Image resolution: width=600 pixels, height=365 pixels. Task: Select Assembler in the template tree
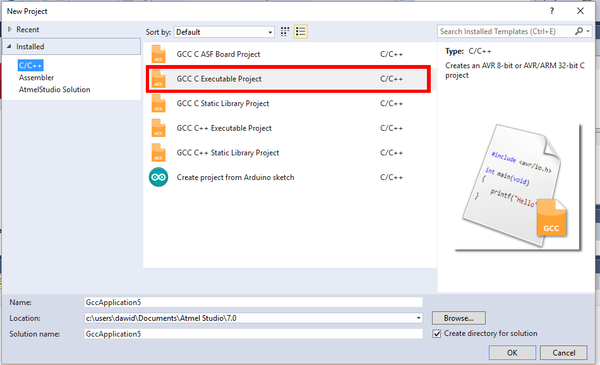click(x=37, y=78)
